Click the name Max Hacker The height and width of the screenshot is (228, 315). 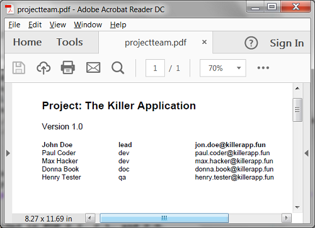(60, 161)
